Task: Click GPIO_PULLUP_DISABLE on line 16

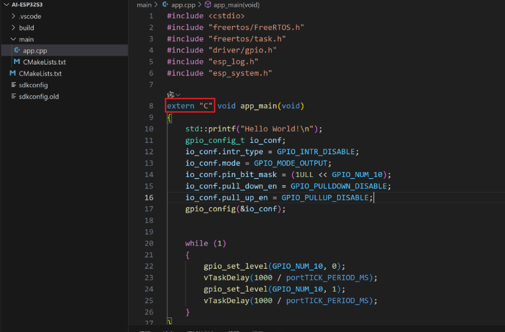Action: point(325,197)
